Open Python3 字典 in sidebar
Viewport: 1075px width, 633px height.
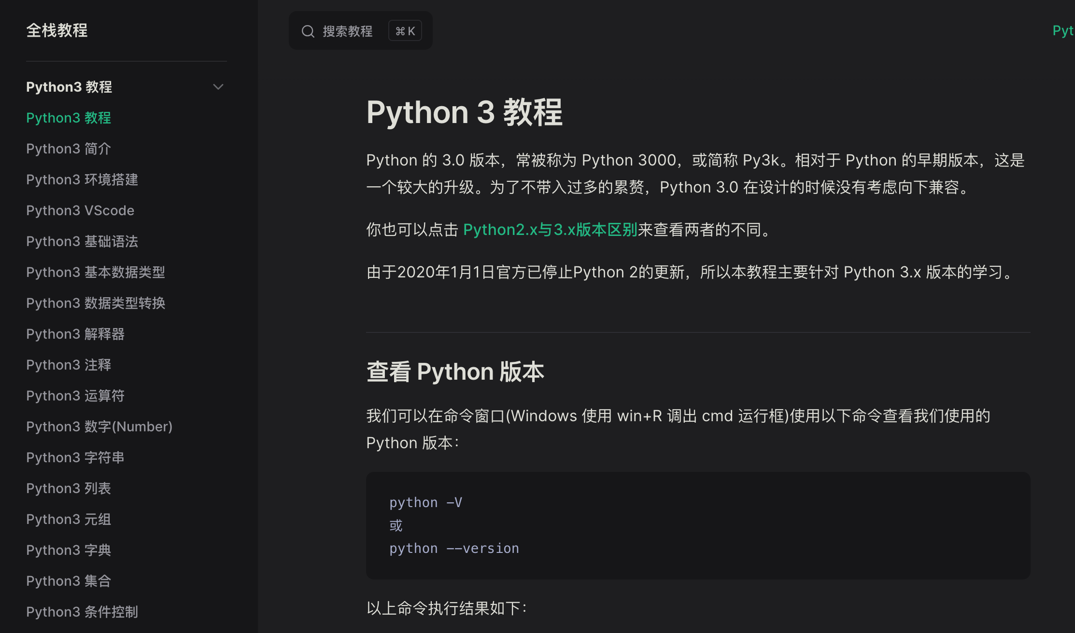69,550
